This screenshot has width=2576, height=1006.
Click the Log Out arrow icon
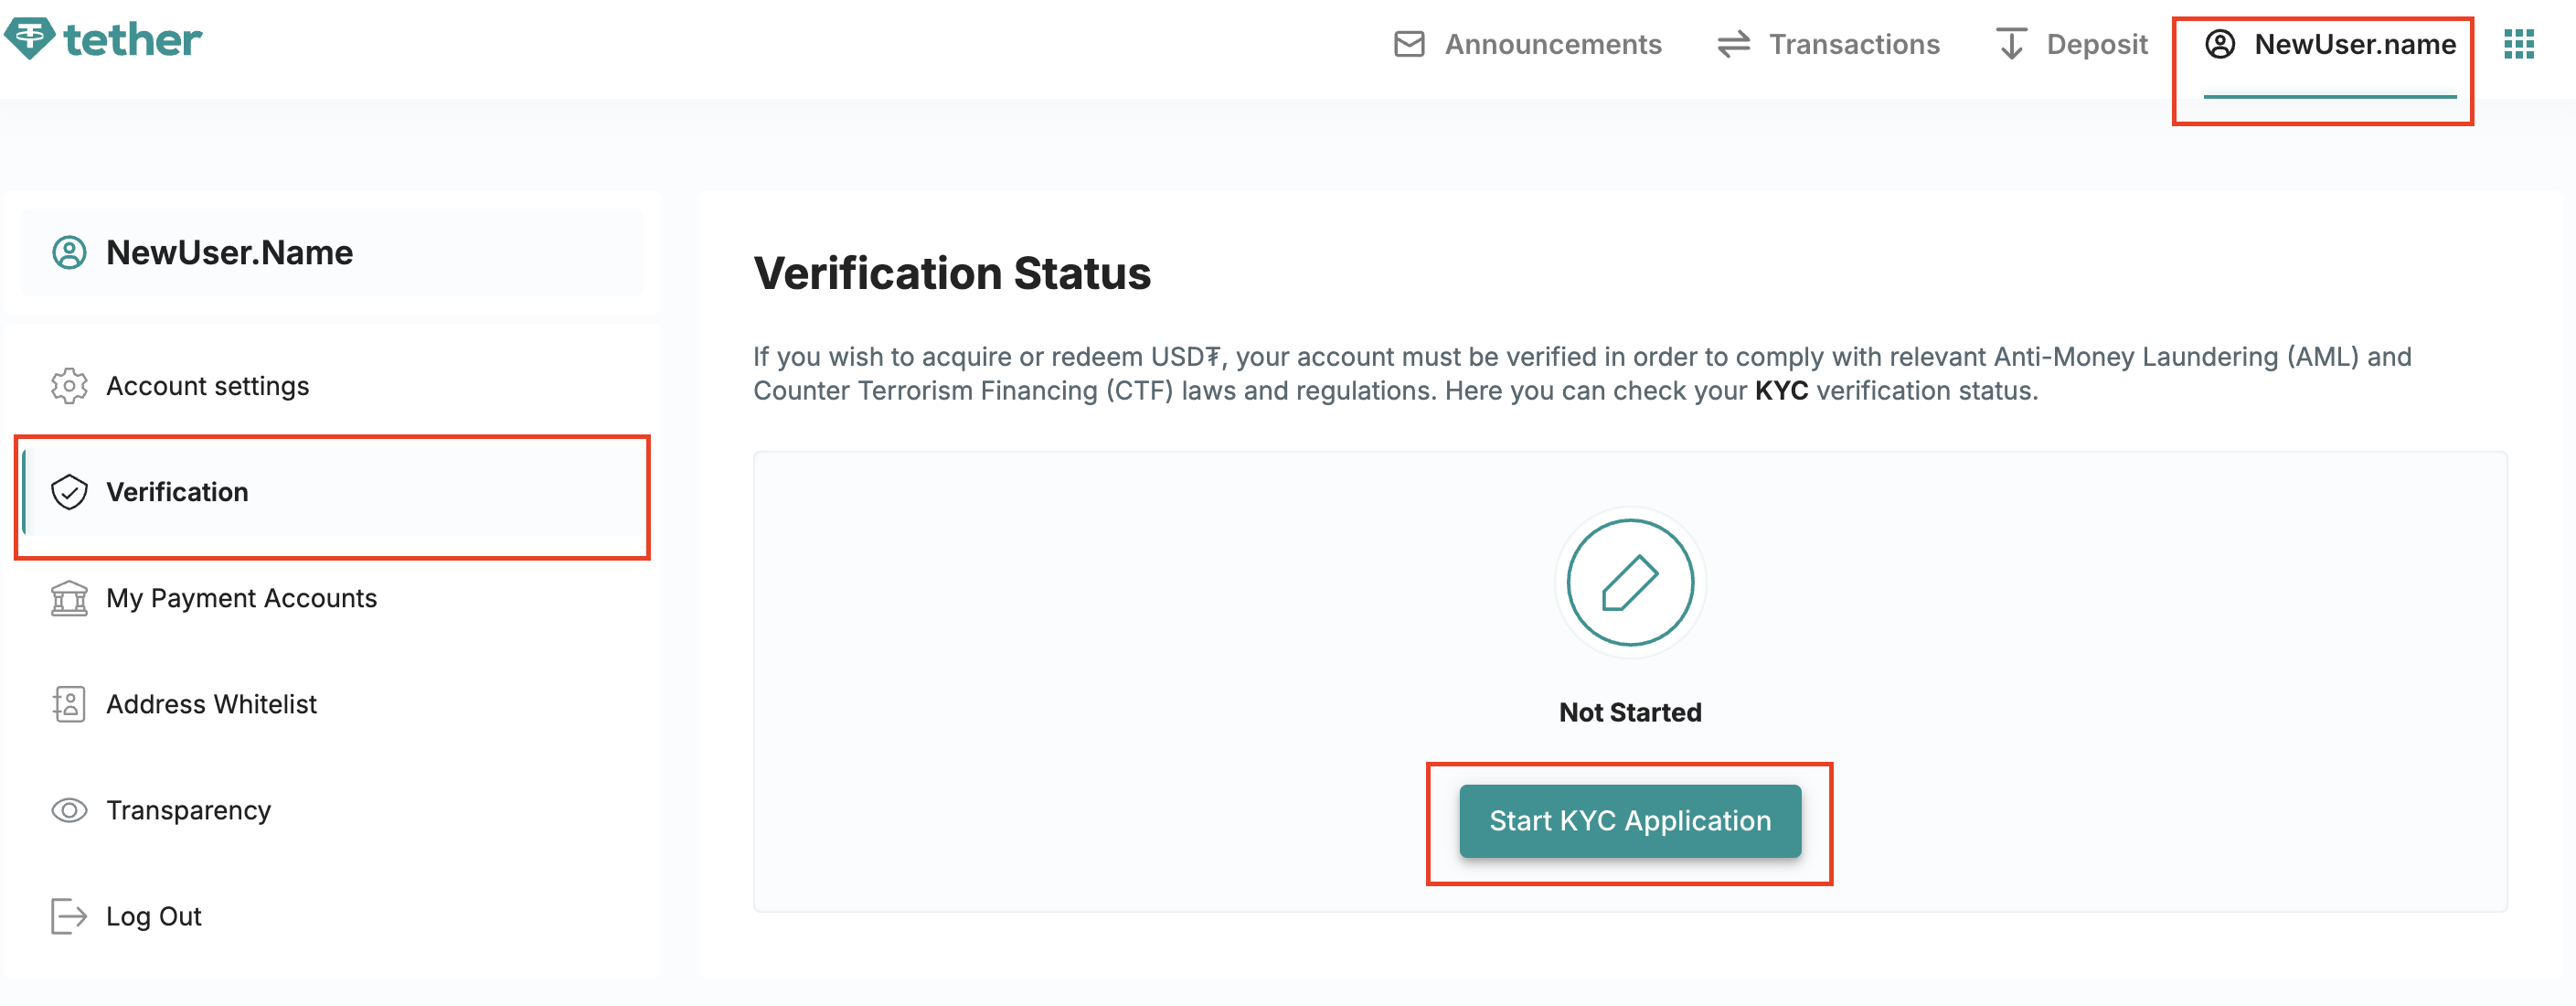(69, 916)
